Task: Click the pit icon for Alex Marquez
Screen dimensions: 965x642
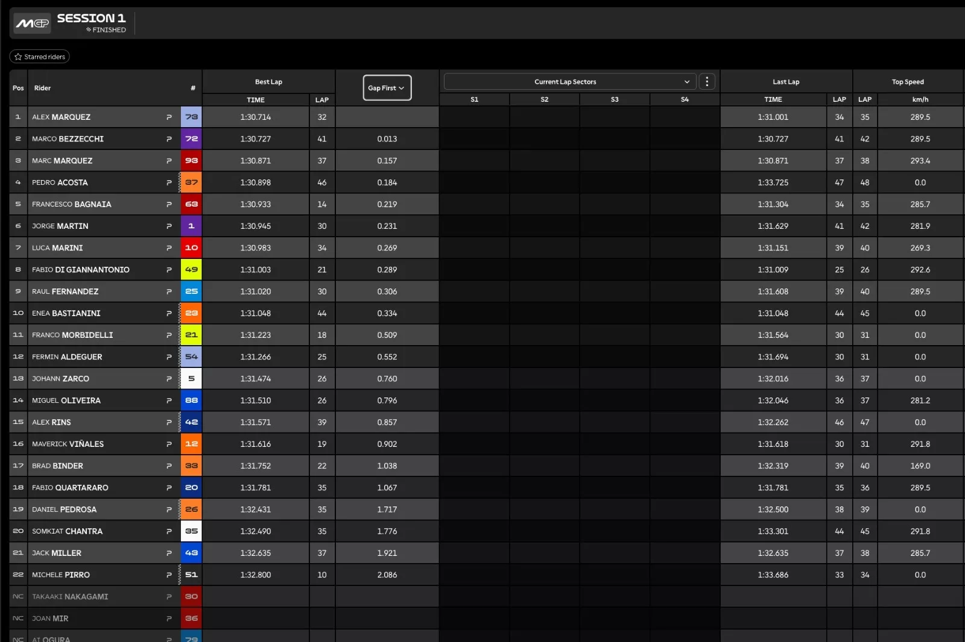Action: click(169, 117)
